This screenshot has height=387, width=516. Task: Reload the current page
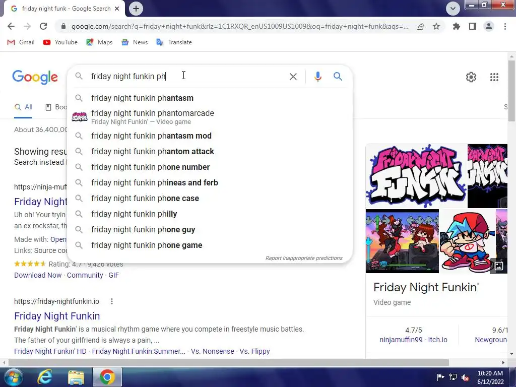(43, 26)
